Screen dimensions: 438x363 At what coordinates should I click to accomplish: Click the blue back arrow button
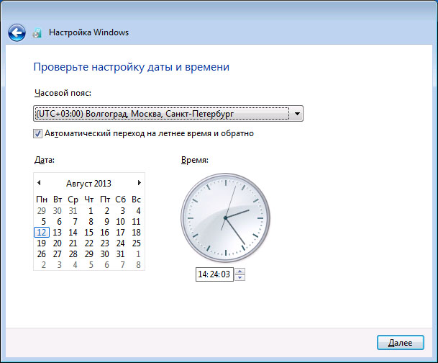click(x=17, y=32)
